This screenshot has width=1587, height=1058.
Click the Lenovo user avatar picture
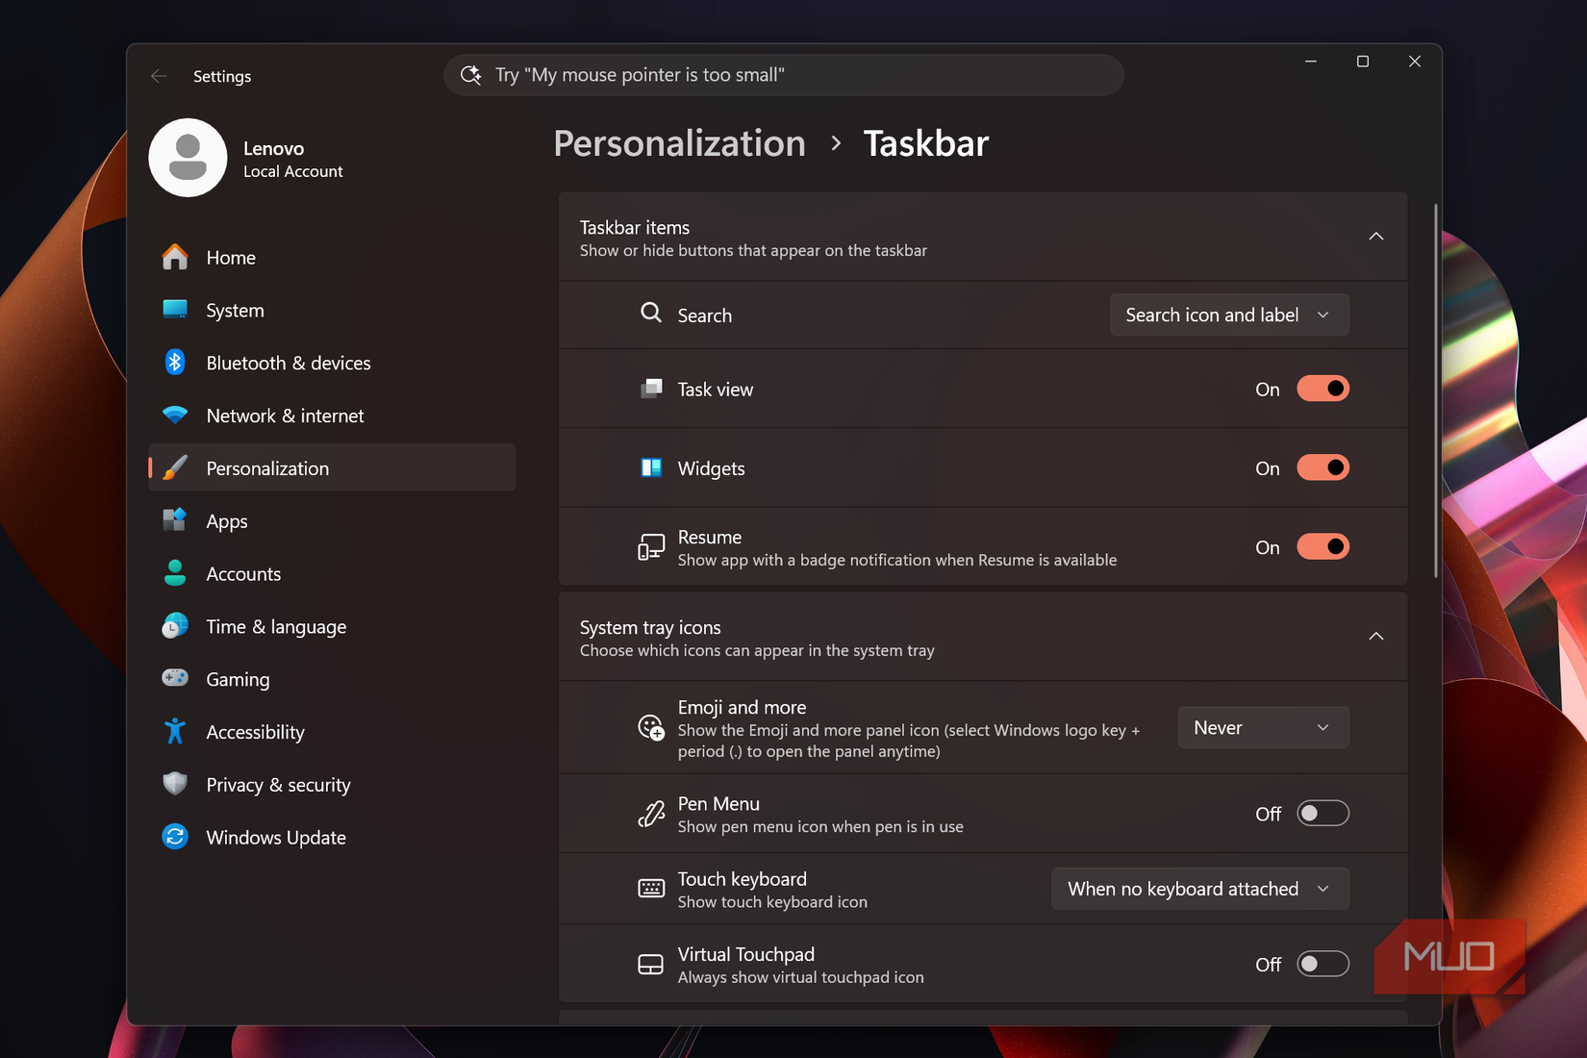[188, 158]
